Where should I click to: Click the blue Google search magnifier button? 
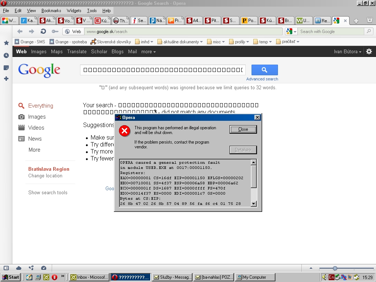tap(264, 70)
